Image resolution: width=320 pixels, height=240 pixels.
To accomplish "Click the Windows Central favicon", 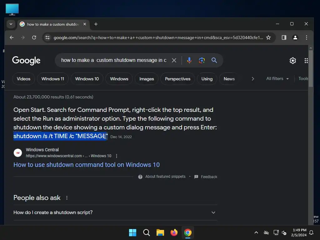I will point(18,152).
